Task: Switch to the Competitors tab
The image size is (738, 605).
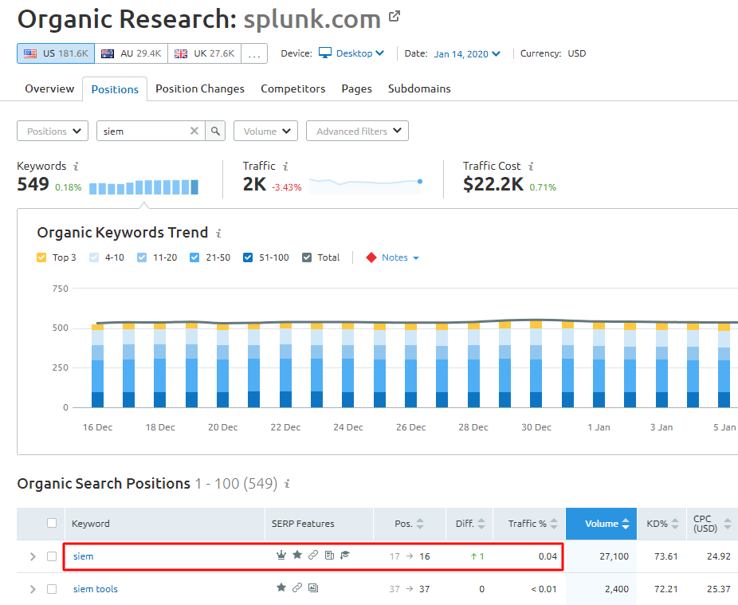Action: click(x=292, y=88)
